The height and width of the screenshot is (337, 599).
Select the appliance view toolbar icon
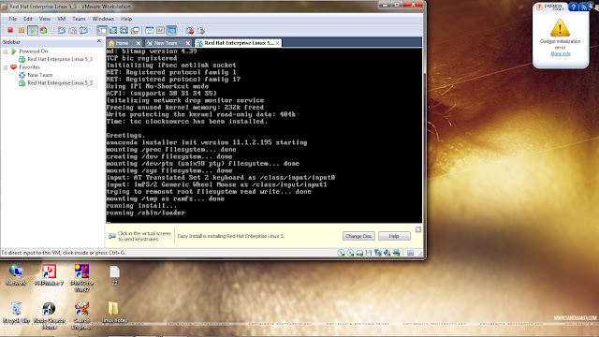pyautogui.click(x=160, y=30)
